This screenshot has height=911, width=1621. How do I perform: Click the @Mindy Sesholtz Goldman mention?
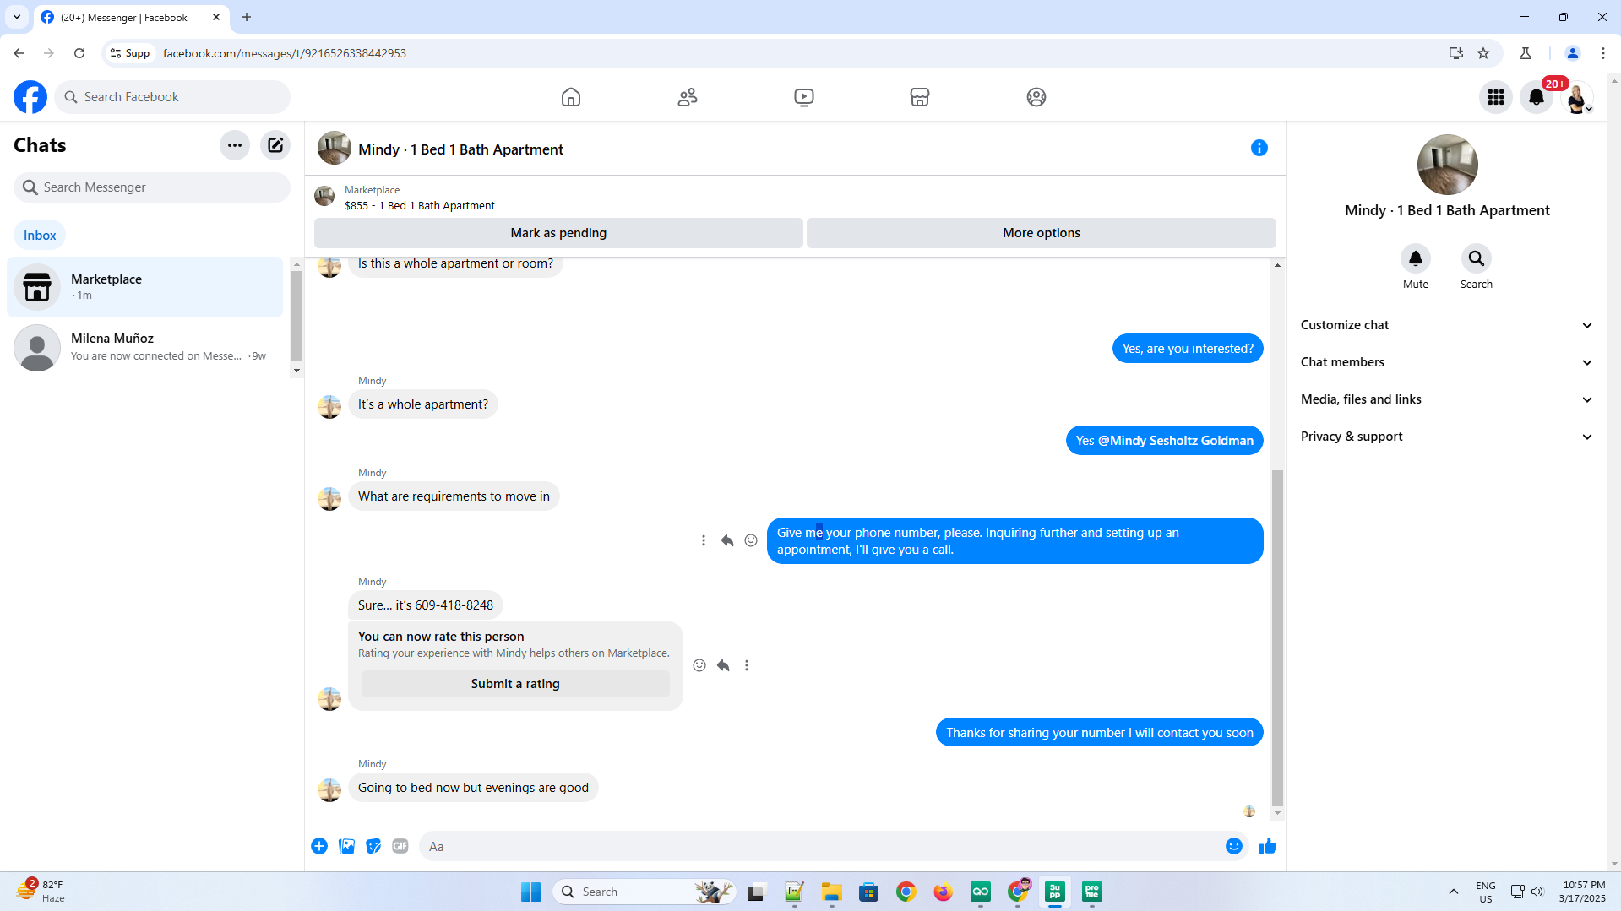(1176, 441)
